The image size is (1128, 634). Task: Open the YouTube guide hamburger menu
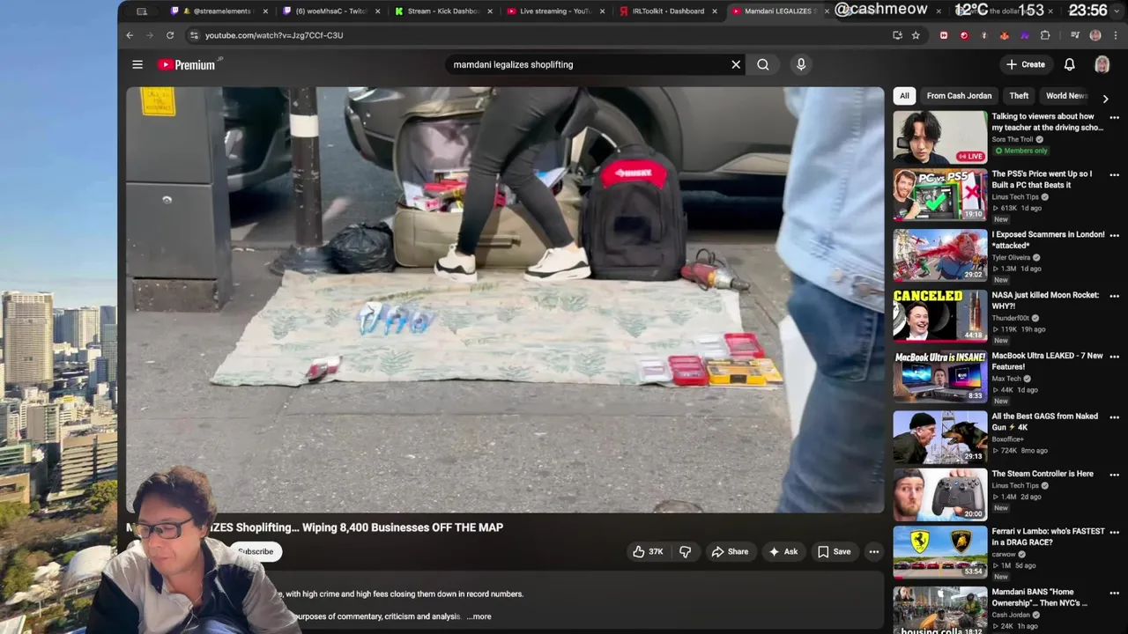coord(137,64)
